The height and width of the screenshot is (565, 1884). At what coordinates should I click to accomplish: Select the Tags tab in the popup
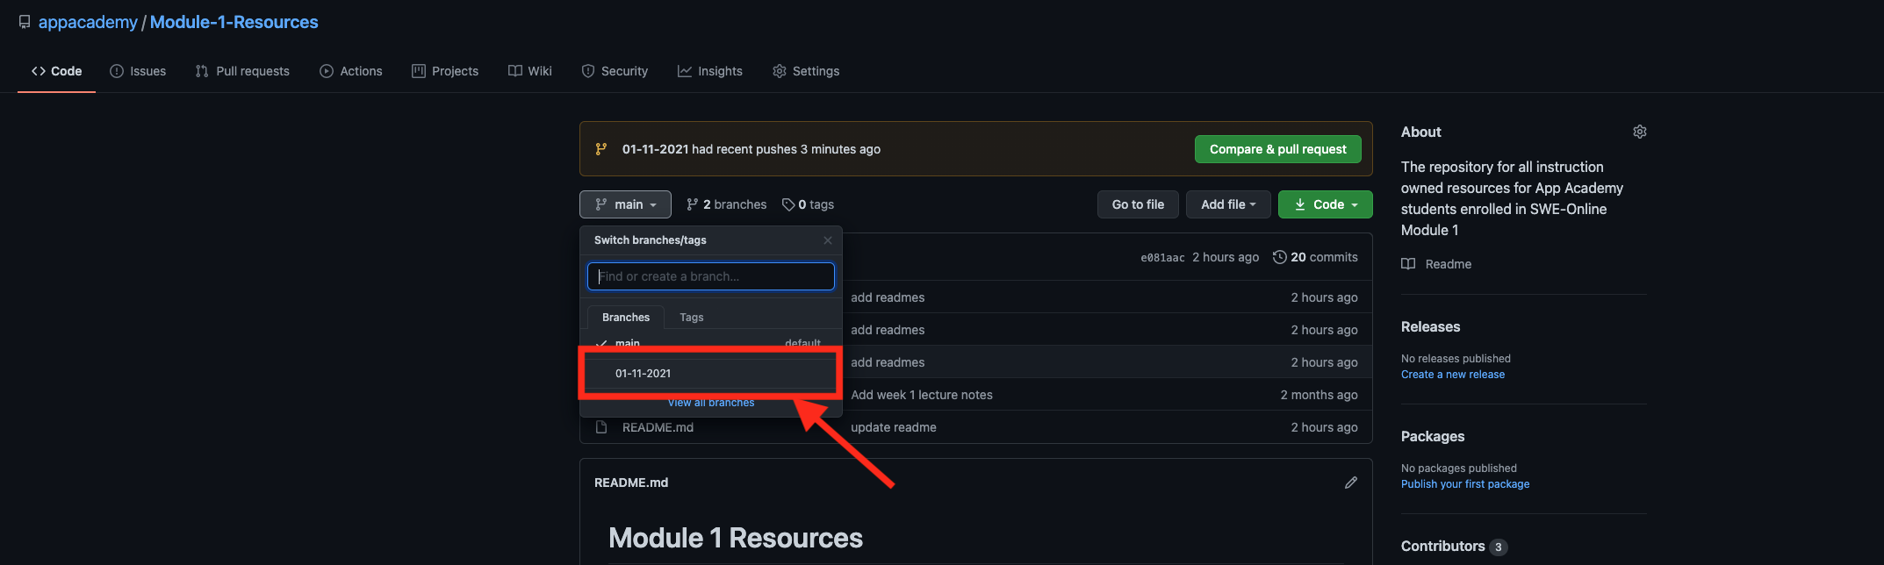pyautogui.click(x=692, y=318)
